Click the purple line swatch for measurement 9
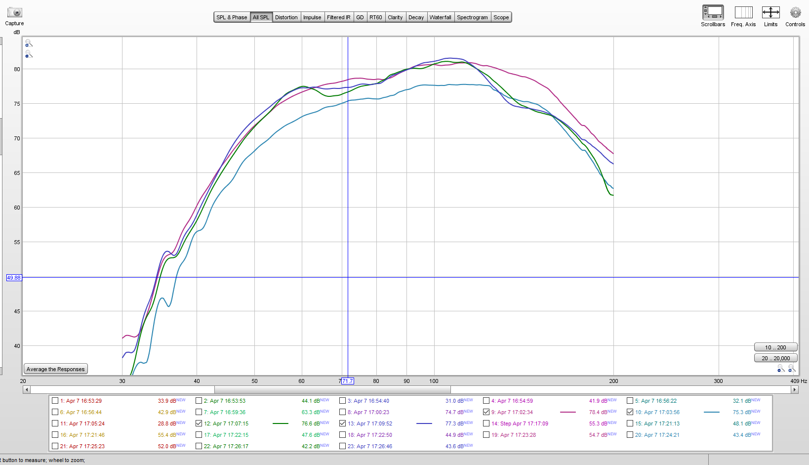The image size is (809, 465). pos(568,412)
